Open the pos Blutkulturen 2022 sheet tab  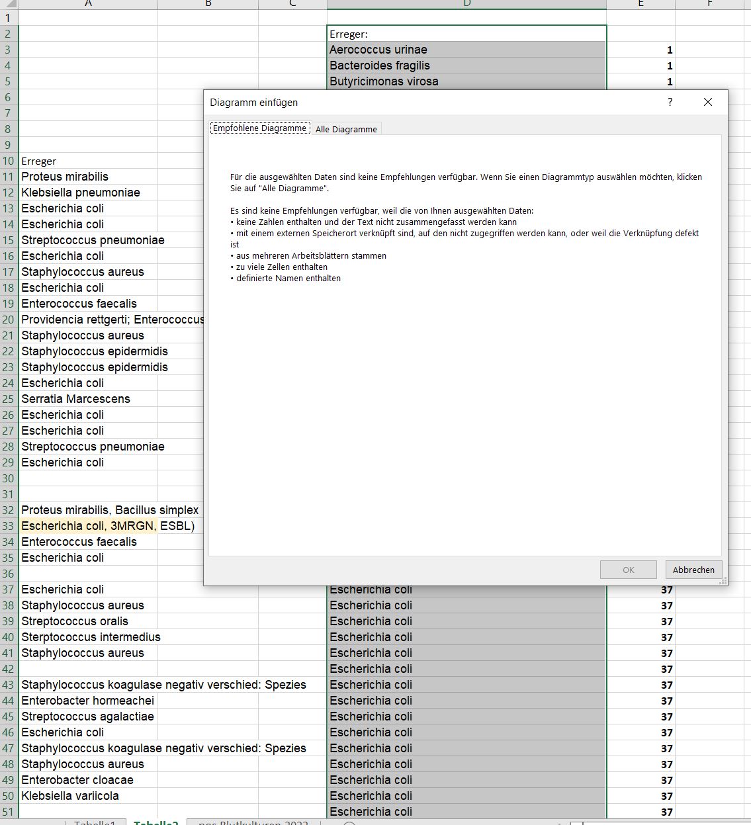click(253, 822)
